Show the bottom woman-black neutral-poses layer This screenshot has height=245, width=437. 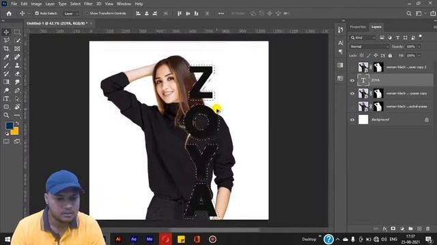pyautogui.click(x=352, y=107)
